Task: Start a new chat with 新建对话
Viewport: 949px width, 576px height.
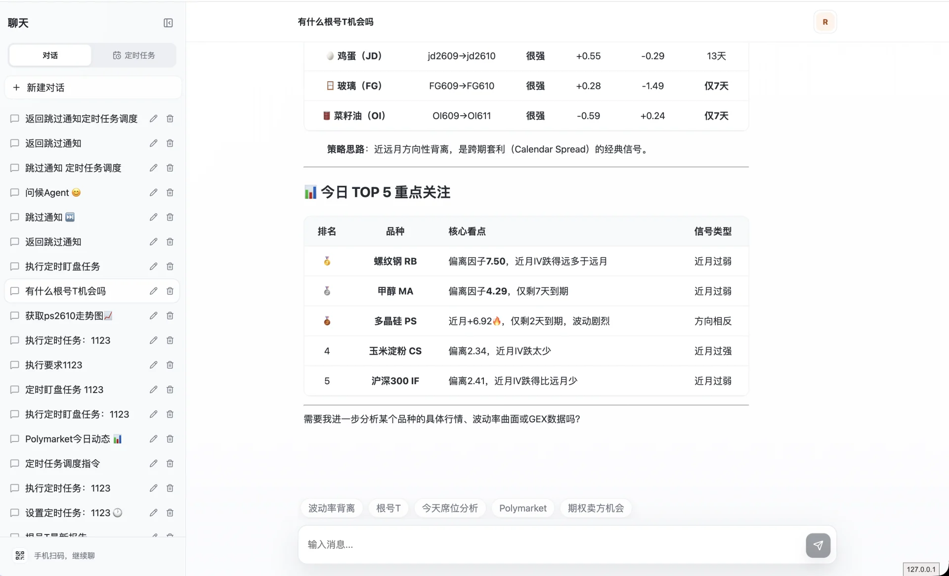Action: click(93, 88)
